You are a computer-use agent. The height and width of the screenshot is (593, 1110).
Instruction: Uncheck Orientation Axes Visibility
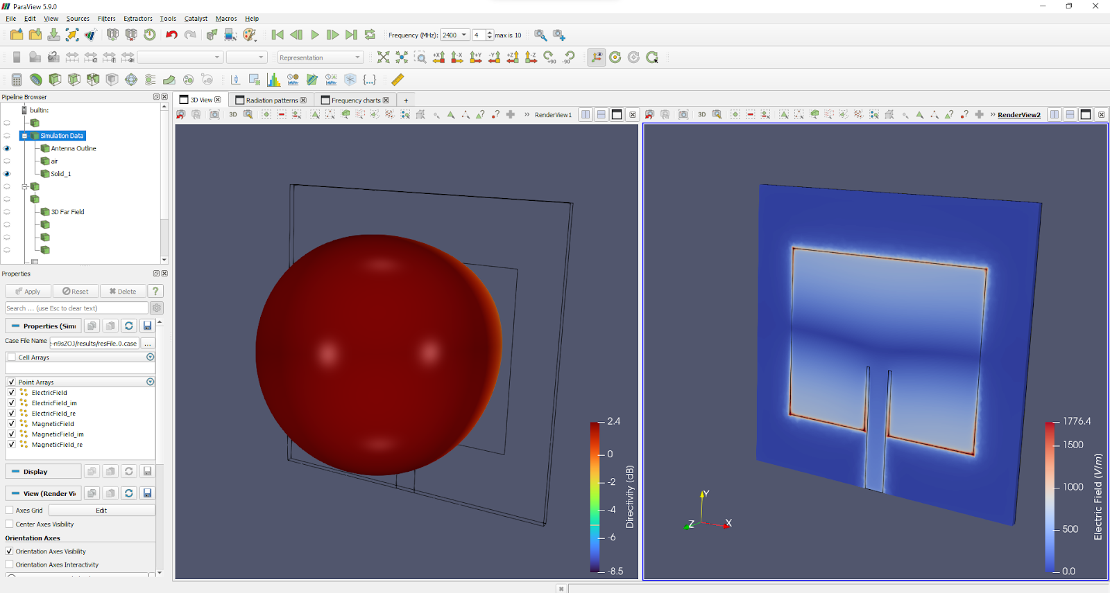[10, 551]
